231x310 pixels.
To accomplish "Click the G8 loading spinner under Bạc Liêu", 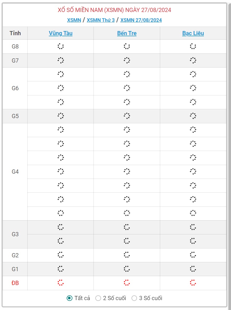I will [193, 46].
